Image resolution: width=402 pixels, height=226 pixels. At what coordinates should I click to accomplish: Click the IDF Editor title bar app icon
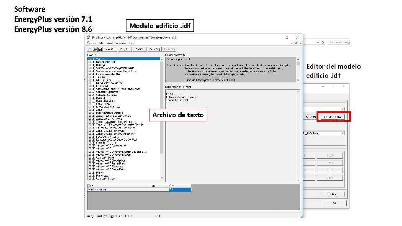88,37
